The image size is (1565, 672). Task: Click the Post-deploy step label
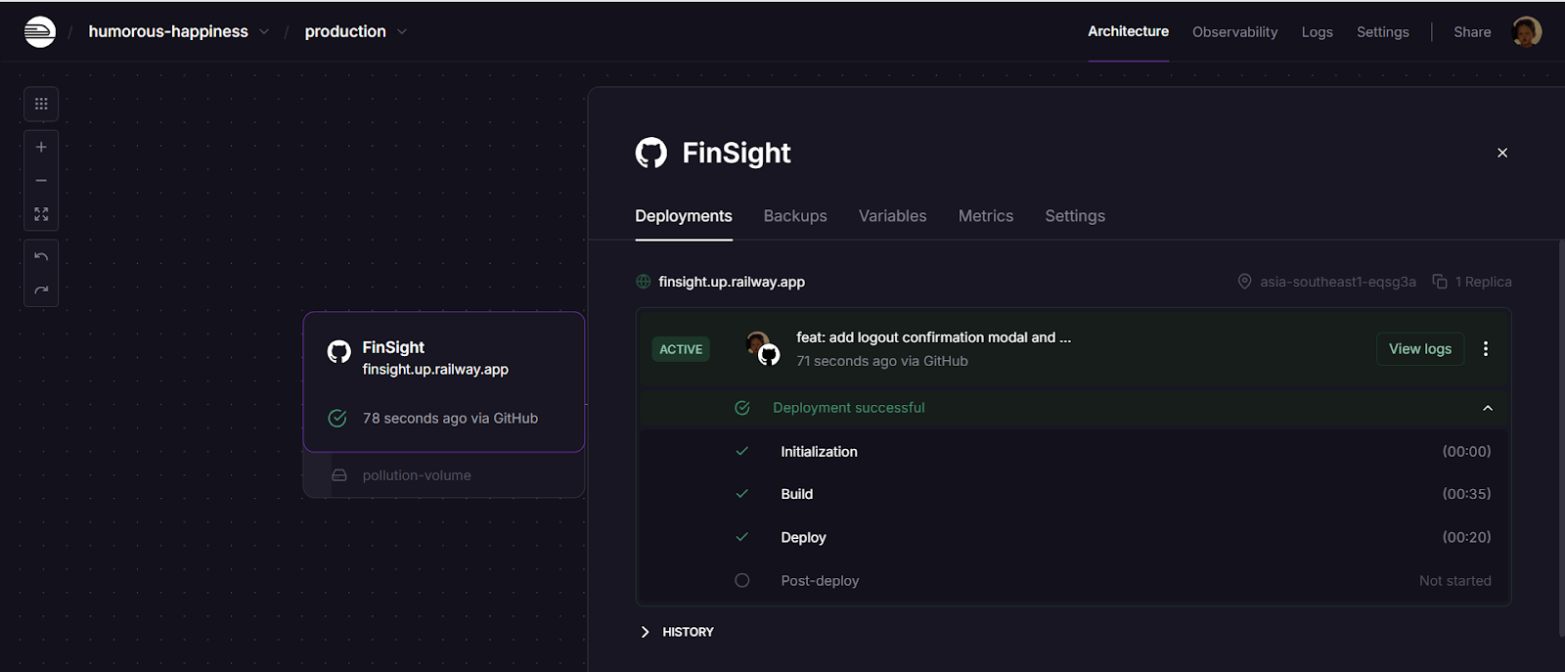pos(820,581)
